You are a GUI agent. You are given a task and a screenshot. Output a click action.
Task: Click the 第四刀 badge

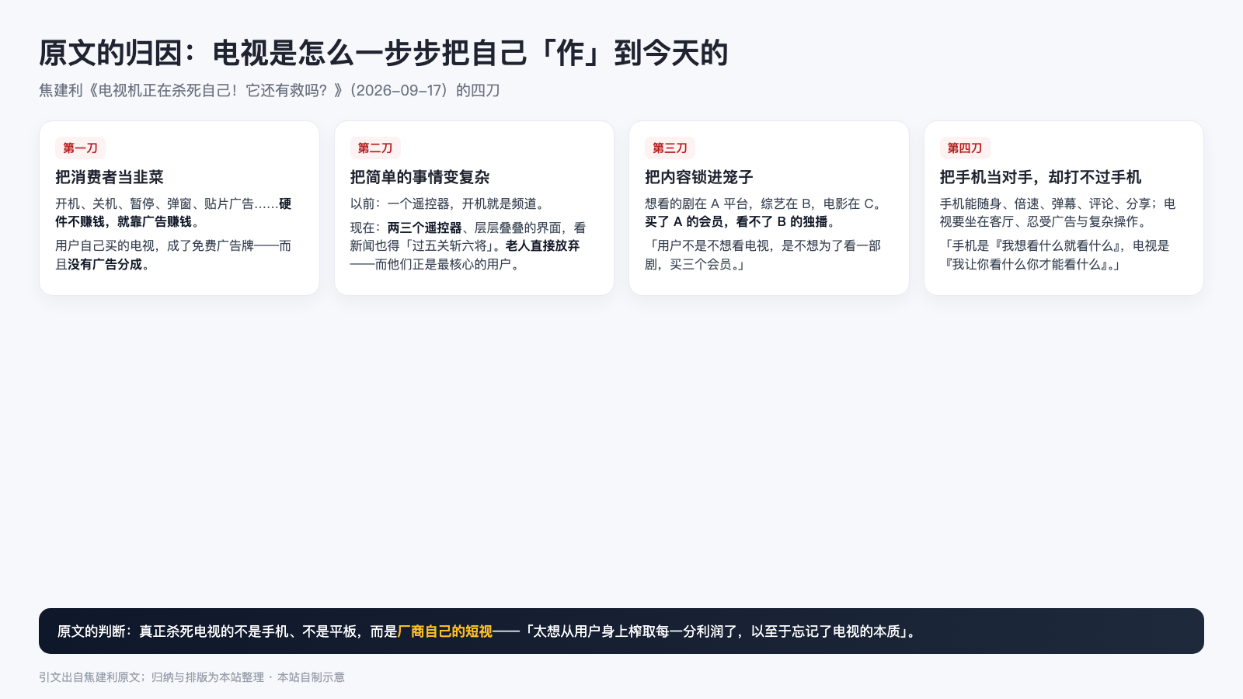[x=965, y=148]
